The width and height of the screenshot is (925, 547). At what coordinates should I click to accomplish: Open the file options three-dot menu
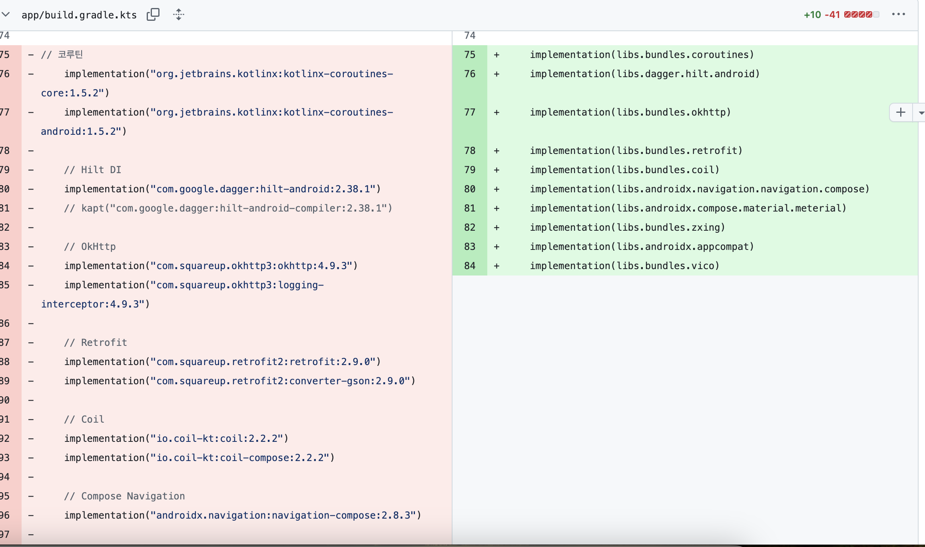pyautogui.click(x=898, y=14)
